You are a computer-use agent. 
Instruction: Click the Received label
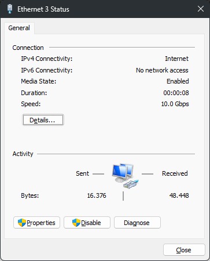175,173
